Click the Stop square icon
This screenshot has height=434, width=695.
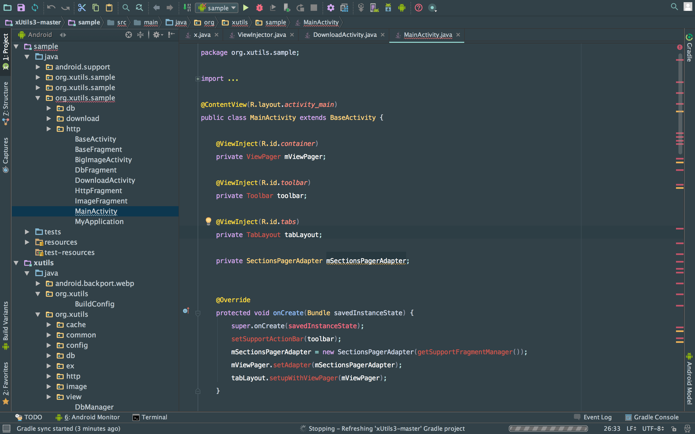click(314, 8)
